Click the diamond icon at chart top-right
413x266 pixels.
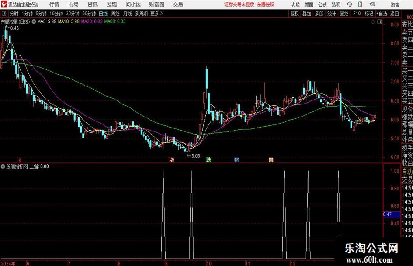373,22
